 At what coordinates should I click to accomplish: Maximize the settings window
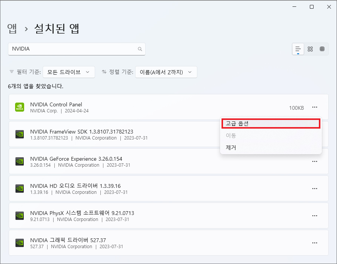click(x=312, y=7)
